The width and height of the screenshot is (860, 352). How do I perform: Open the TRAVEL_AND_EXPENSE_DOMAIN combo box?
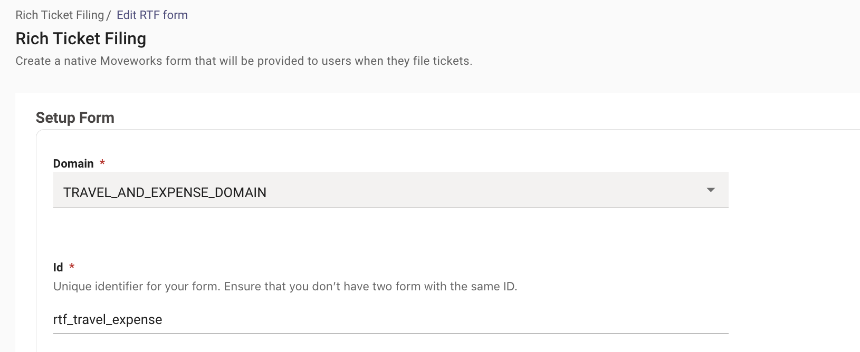click(390, 190)
